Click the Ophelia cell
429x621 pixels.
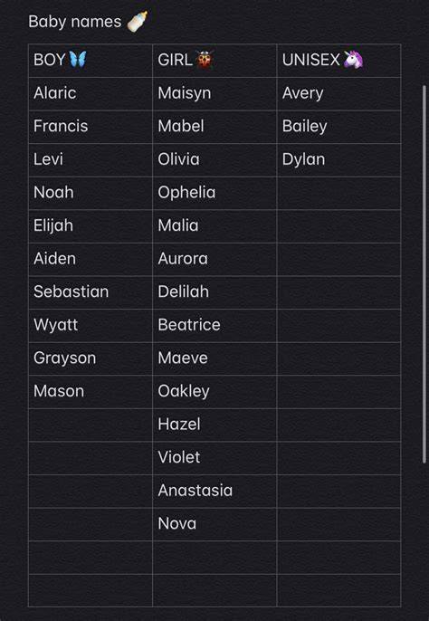pos(214,193)
